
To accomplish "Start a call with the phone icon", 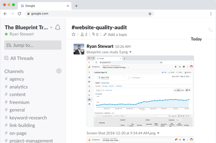I will coord(210,30).
